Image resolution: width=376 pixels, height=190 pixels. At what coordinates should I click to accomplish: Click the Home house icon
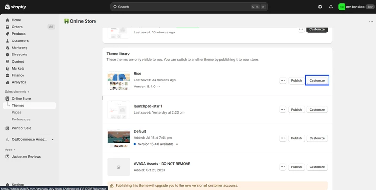point(8,20)
